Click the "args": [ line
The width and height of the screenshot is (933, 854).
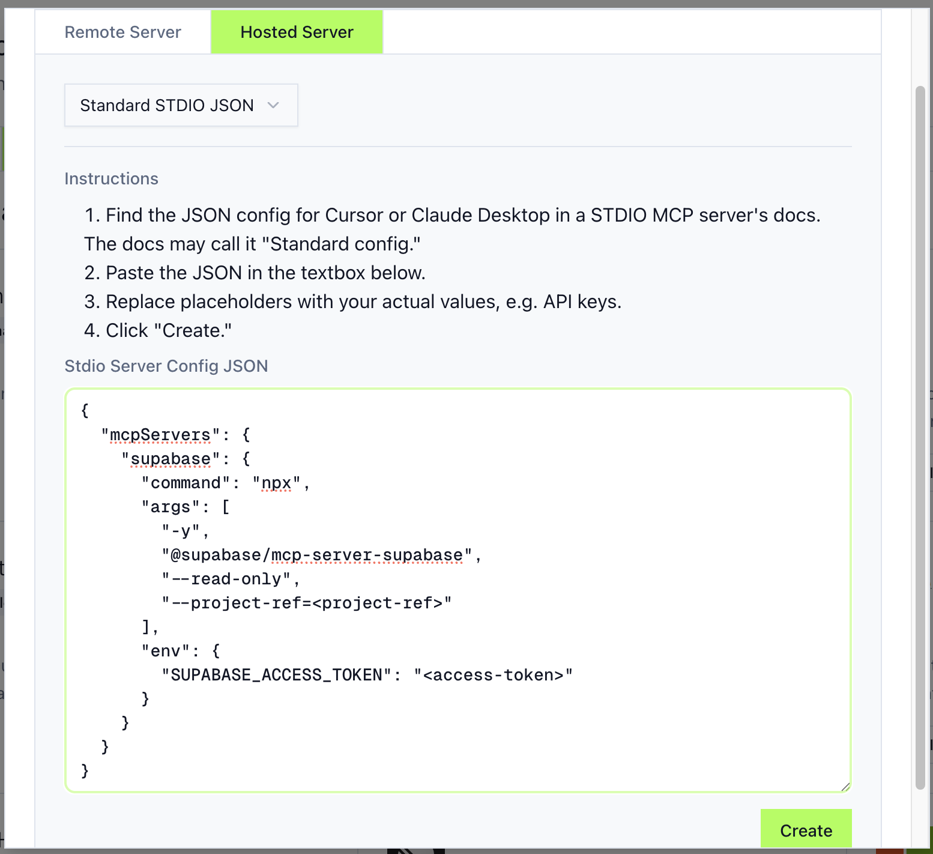click(186, 507)
